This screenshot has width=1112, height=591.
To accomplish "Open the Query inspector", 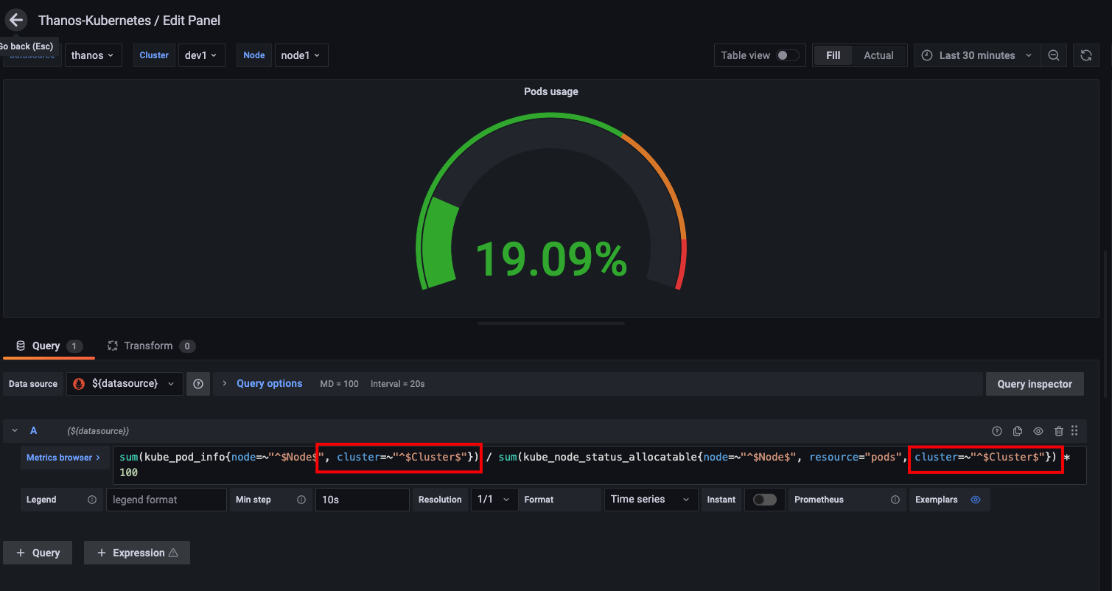I will point(1035,384).
